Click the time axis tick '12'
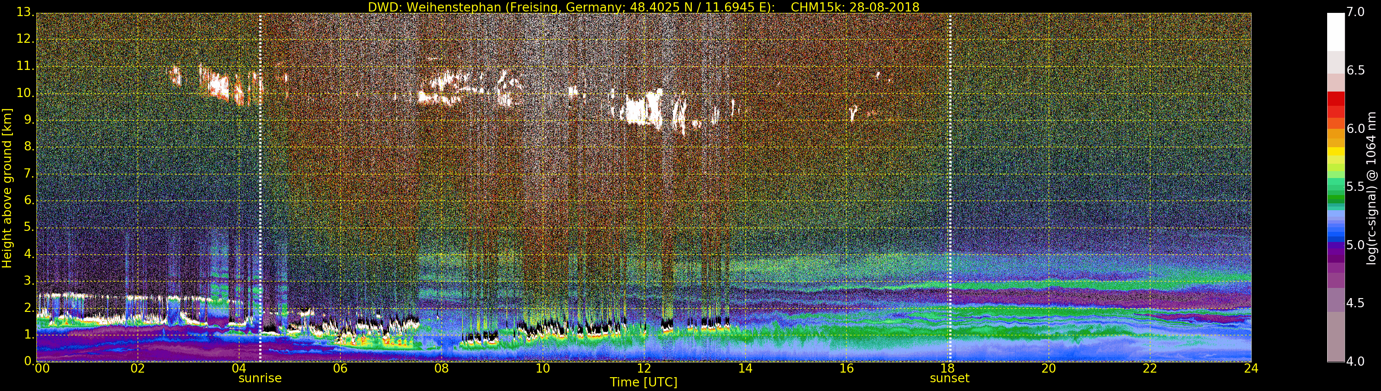This screenshot has height=391, width=1381. click(x=644, y=368)
